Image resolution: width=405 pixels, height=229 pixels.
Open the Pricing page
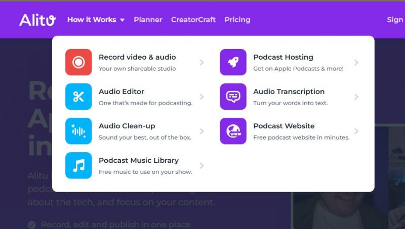237,20
